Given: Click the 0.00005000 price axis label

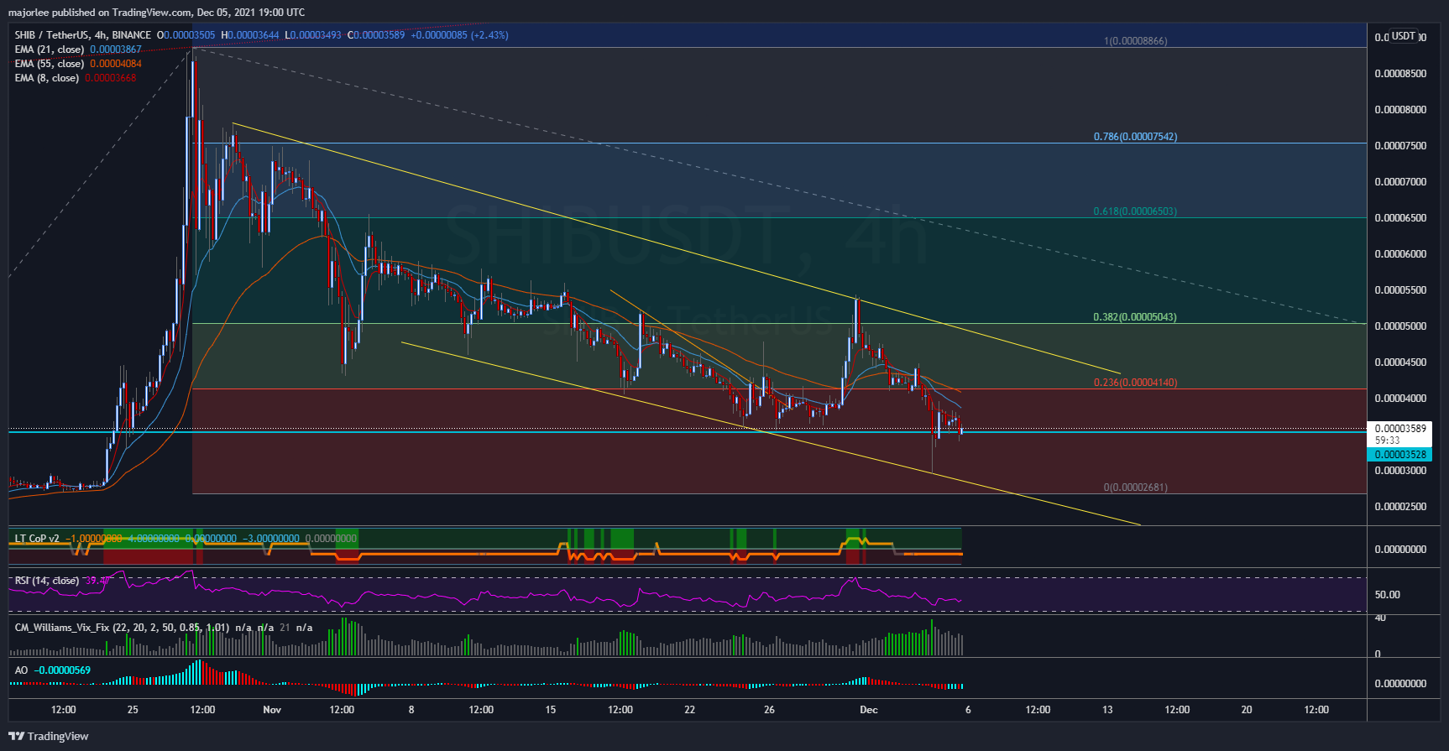Looking at the screenshot, I should 1400,326.
